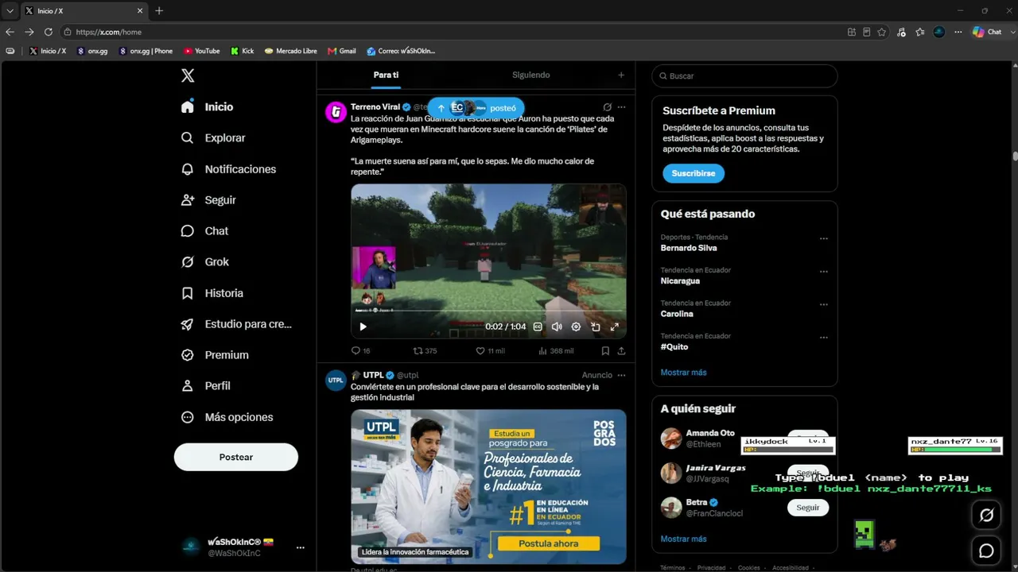Share the Terreno Viral post
Screen dimensions: 1018x572
click(621, 350)
